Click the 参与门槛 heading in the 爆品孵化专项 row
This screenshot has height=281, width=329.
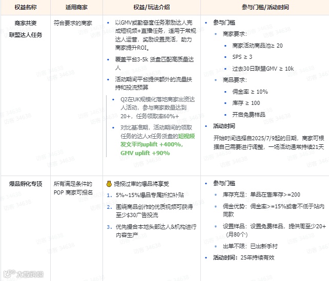[224, 183]
